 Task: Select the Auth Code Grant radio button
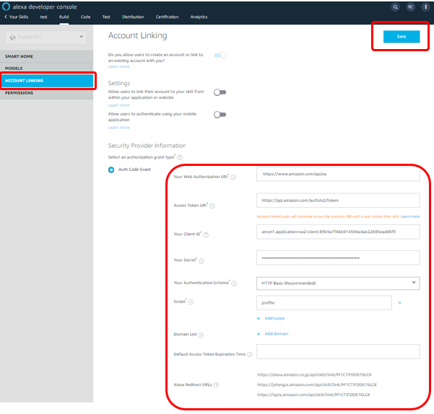pyautogui.click(x=111, y=169)
